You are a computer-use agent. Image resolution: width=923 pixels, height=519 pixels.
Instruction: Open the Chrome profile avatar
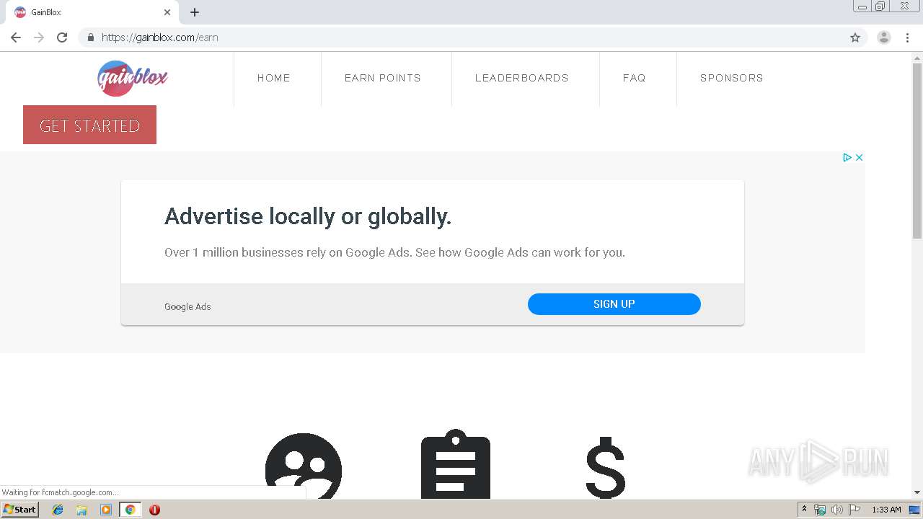coord(884,37)
